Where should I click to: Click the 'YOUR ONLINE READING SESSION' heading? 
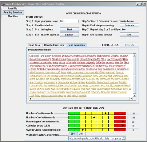click(x=83, y=13)
